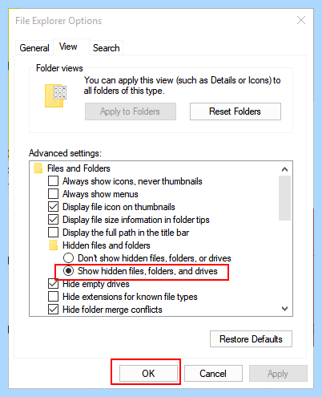322x397 pixels.
Task: Click the File Explorer Options title text
Action: coord(58,21)
